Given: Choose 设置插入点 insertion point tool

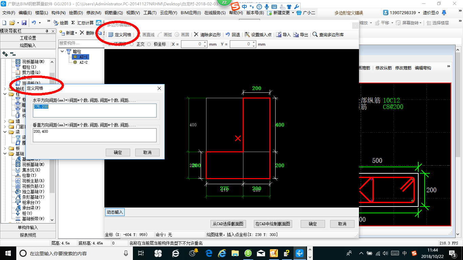Looking at the screenshot, I should (x=258, y=35).
